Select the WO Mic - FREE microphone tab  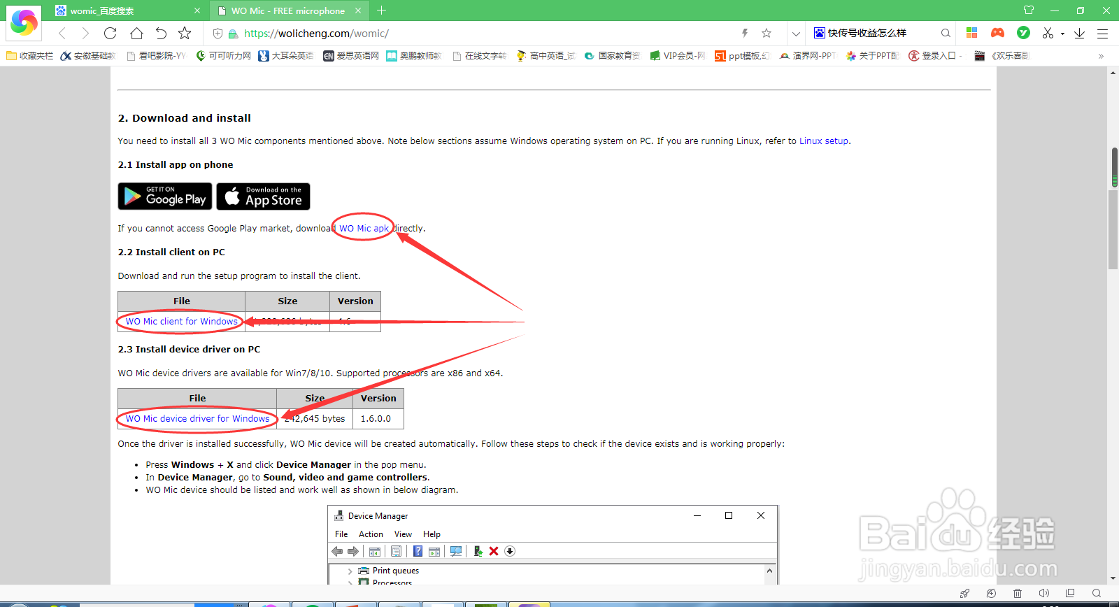point(288,10)
